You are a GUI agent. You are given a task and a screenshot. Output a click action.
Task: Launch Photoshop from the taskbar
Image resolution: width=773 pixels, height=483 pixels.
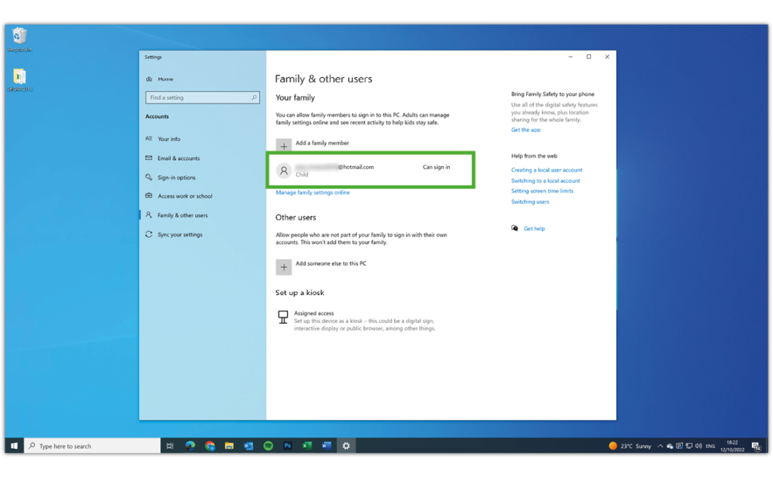pyautogui.click(x=288, y=446)
